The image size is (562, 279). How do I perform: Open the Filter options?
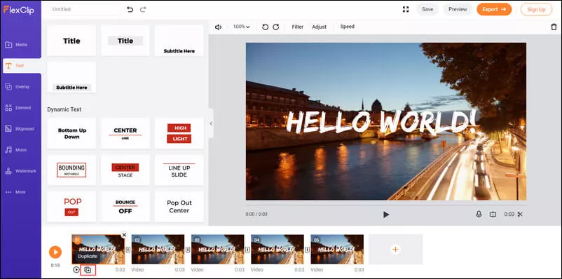click(x=298, y=27)
